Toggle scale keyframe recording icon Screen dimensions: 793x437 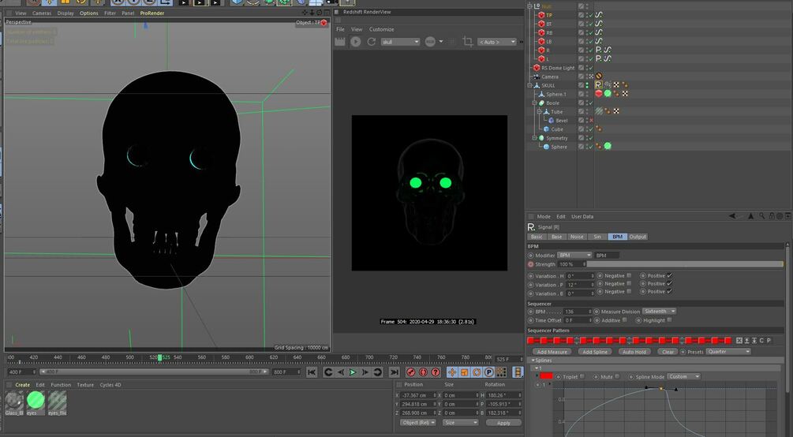[464, 372]
